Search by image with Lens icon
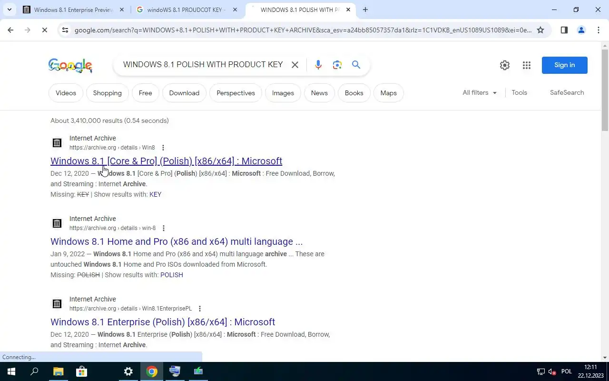Screen dimensions: 609x381 coord(337,65)
